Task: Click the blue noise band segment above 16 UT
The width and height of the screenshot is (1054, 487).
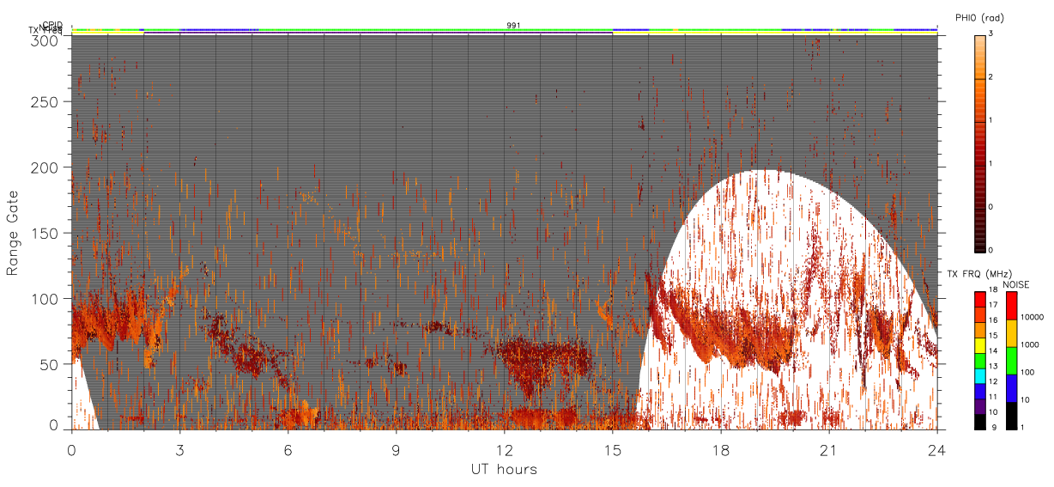Action: tap(631, 30)
